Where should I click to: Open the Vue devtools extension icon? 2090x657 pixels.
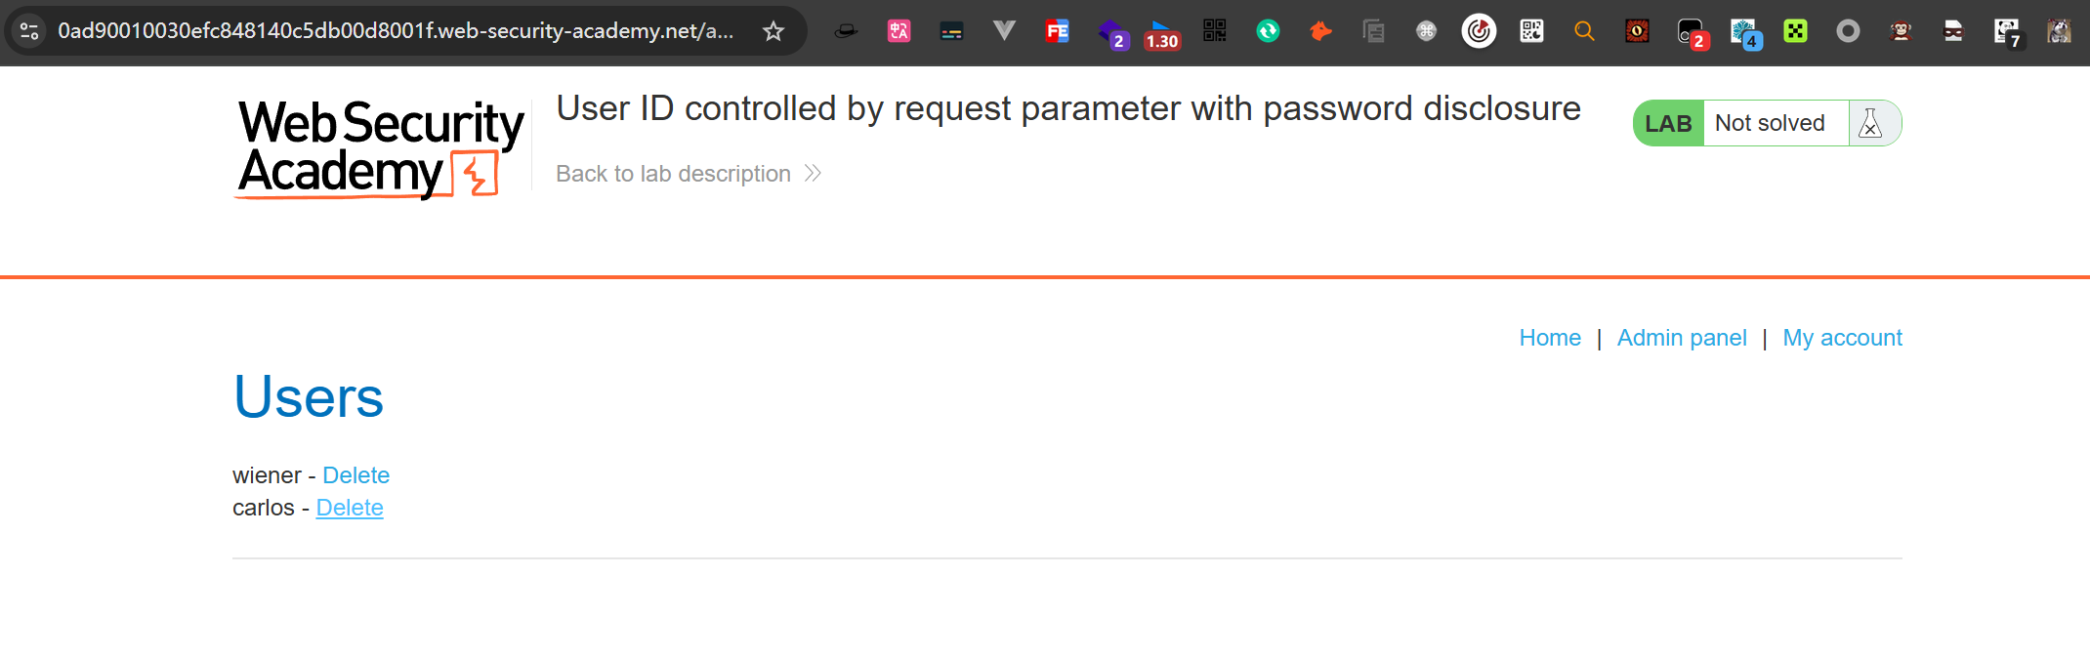click(1004, 31)
